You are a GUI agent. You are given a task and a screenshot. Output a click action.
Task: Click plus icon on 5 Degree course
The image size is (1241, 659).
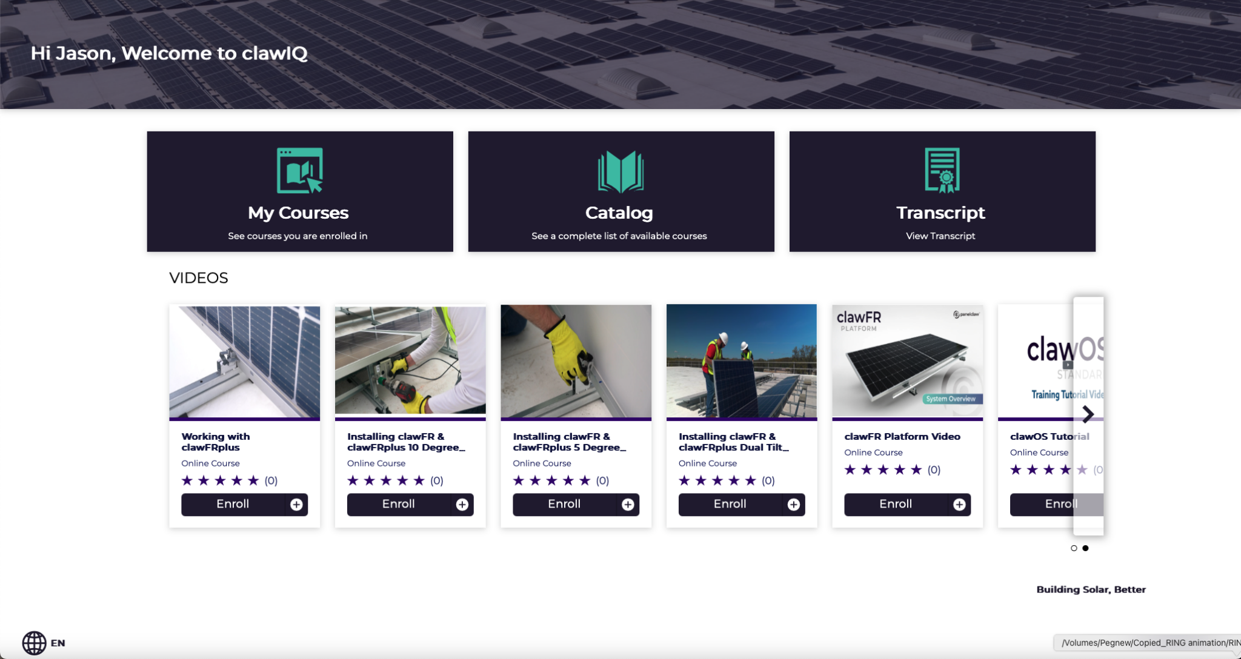[628, 505]
